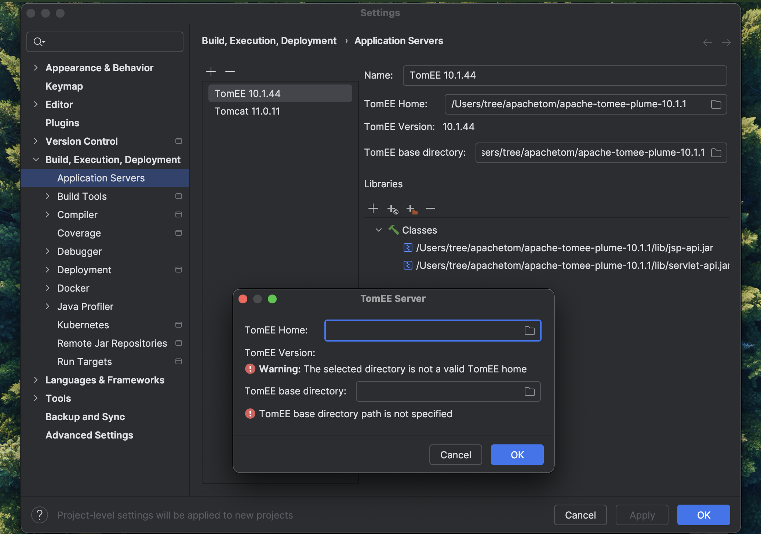Image resolution: width=761 pixels, height=534 pixels.
Task: Click add library plus icon under Libraries
Action: point(373,209)
